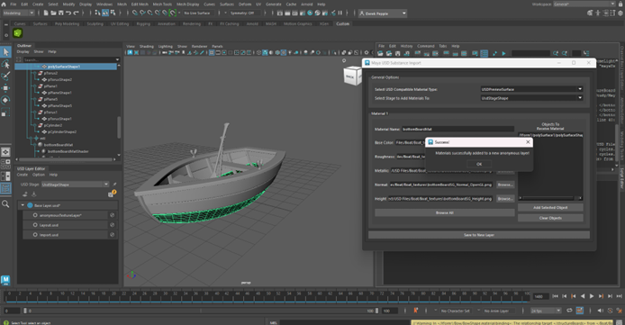Click the pin icon next to USD Stage
The height and width of the screenshot is (325, 625).
tap(114, 185)
